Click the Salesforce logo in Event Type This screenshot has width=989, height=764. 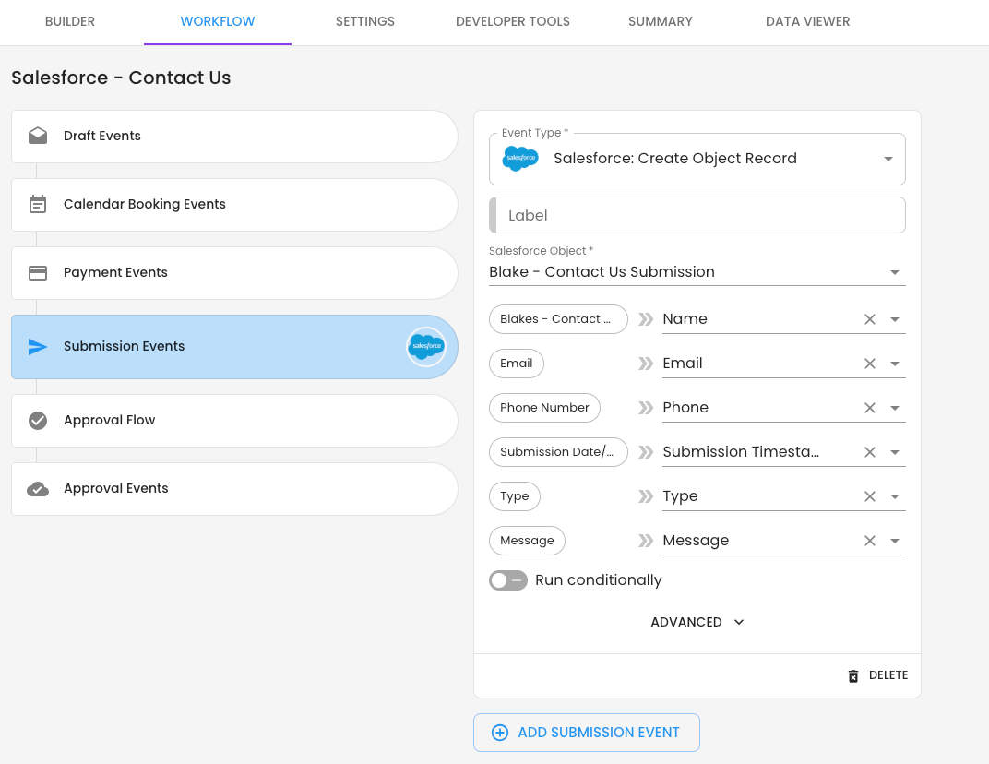tap(520, 159)
